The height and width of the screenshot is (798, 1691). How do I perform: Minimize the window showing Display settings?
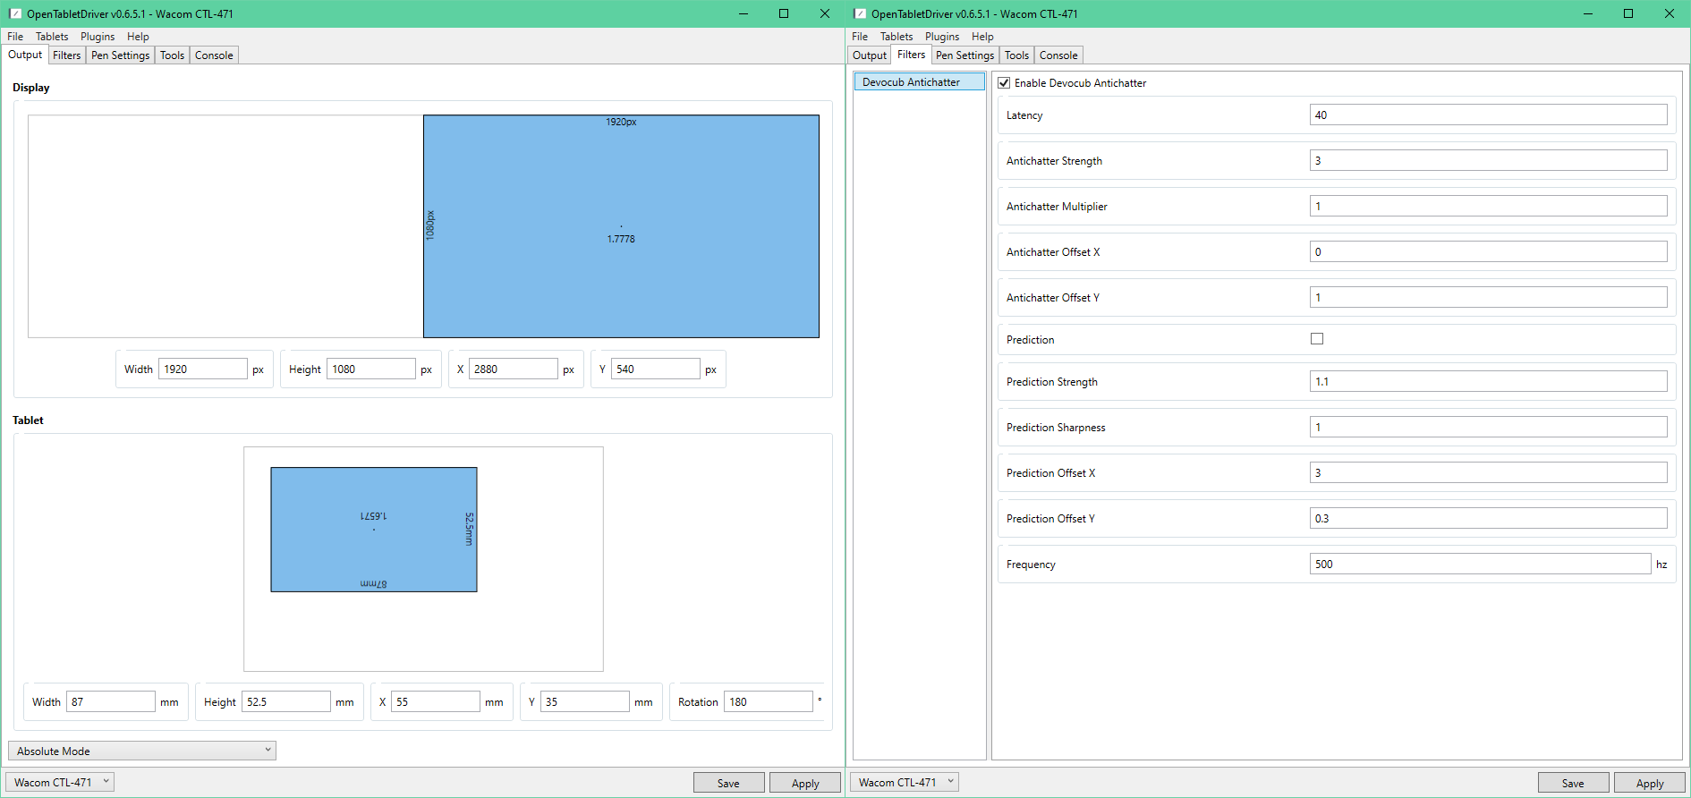click(743, 13)
